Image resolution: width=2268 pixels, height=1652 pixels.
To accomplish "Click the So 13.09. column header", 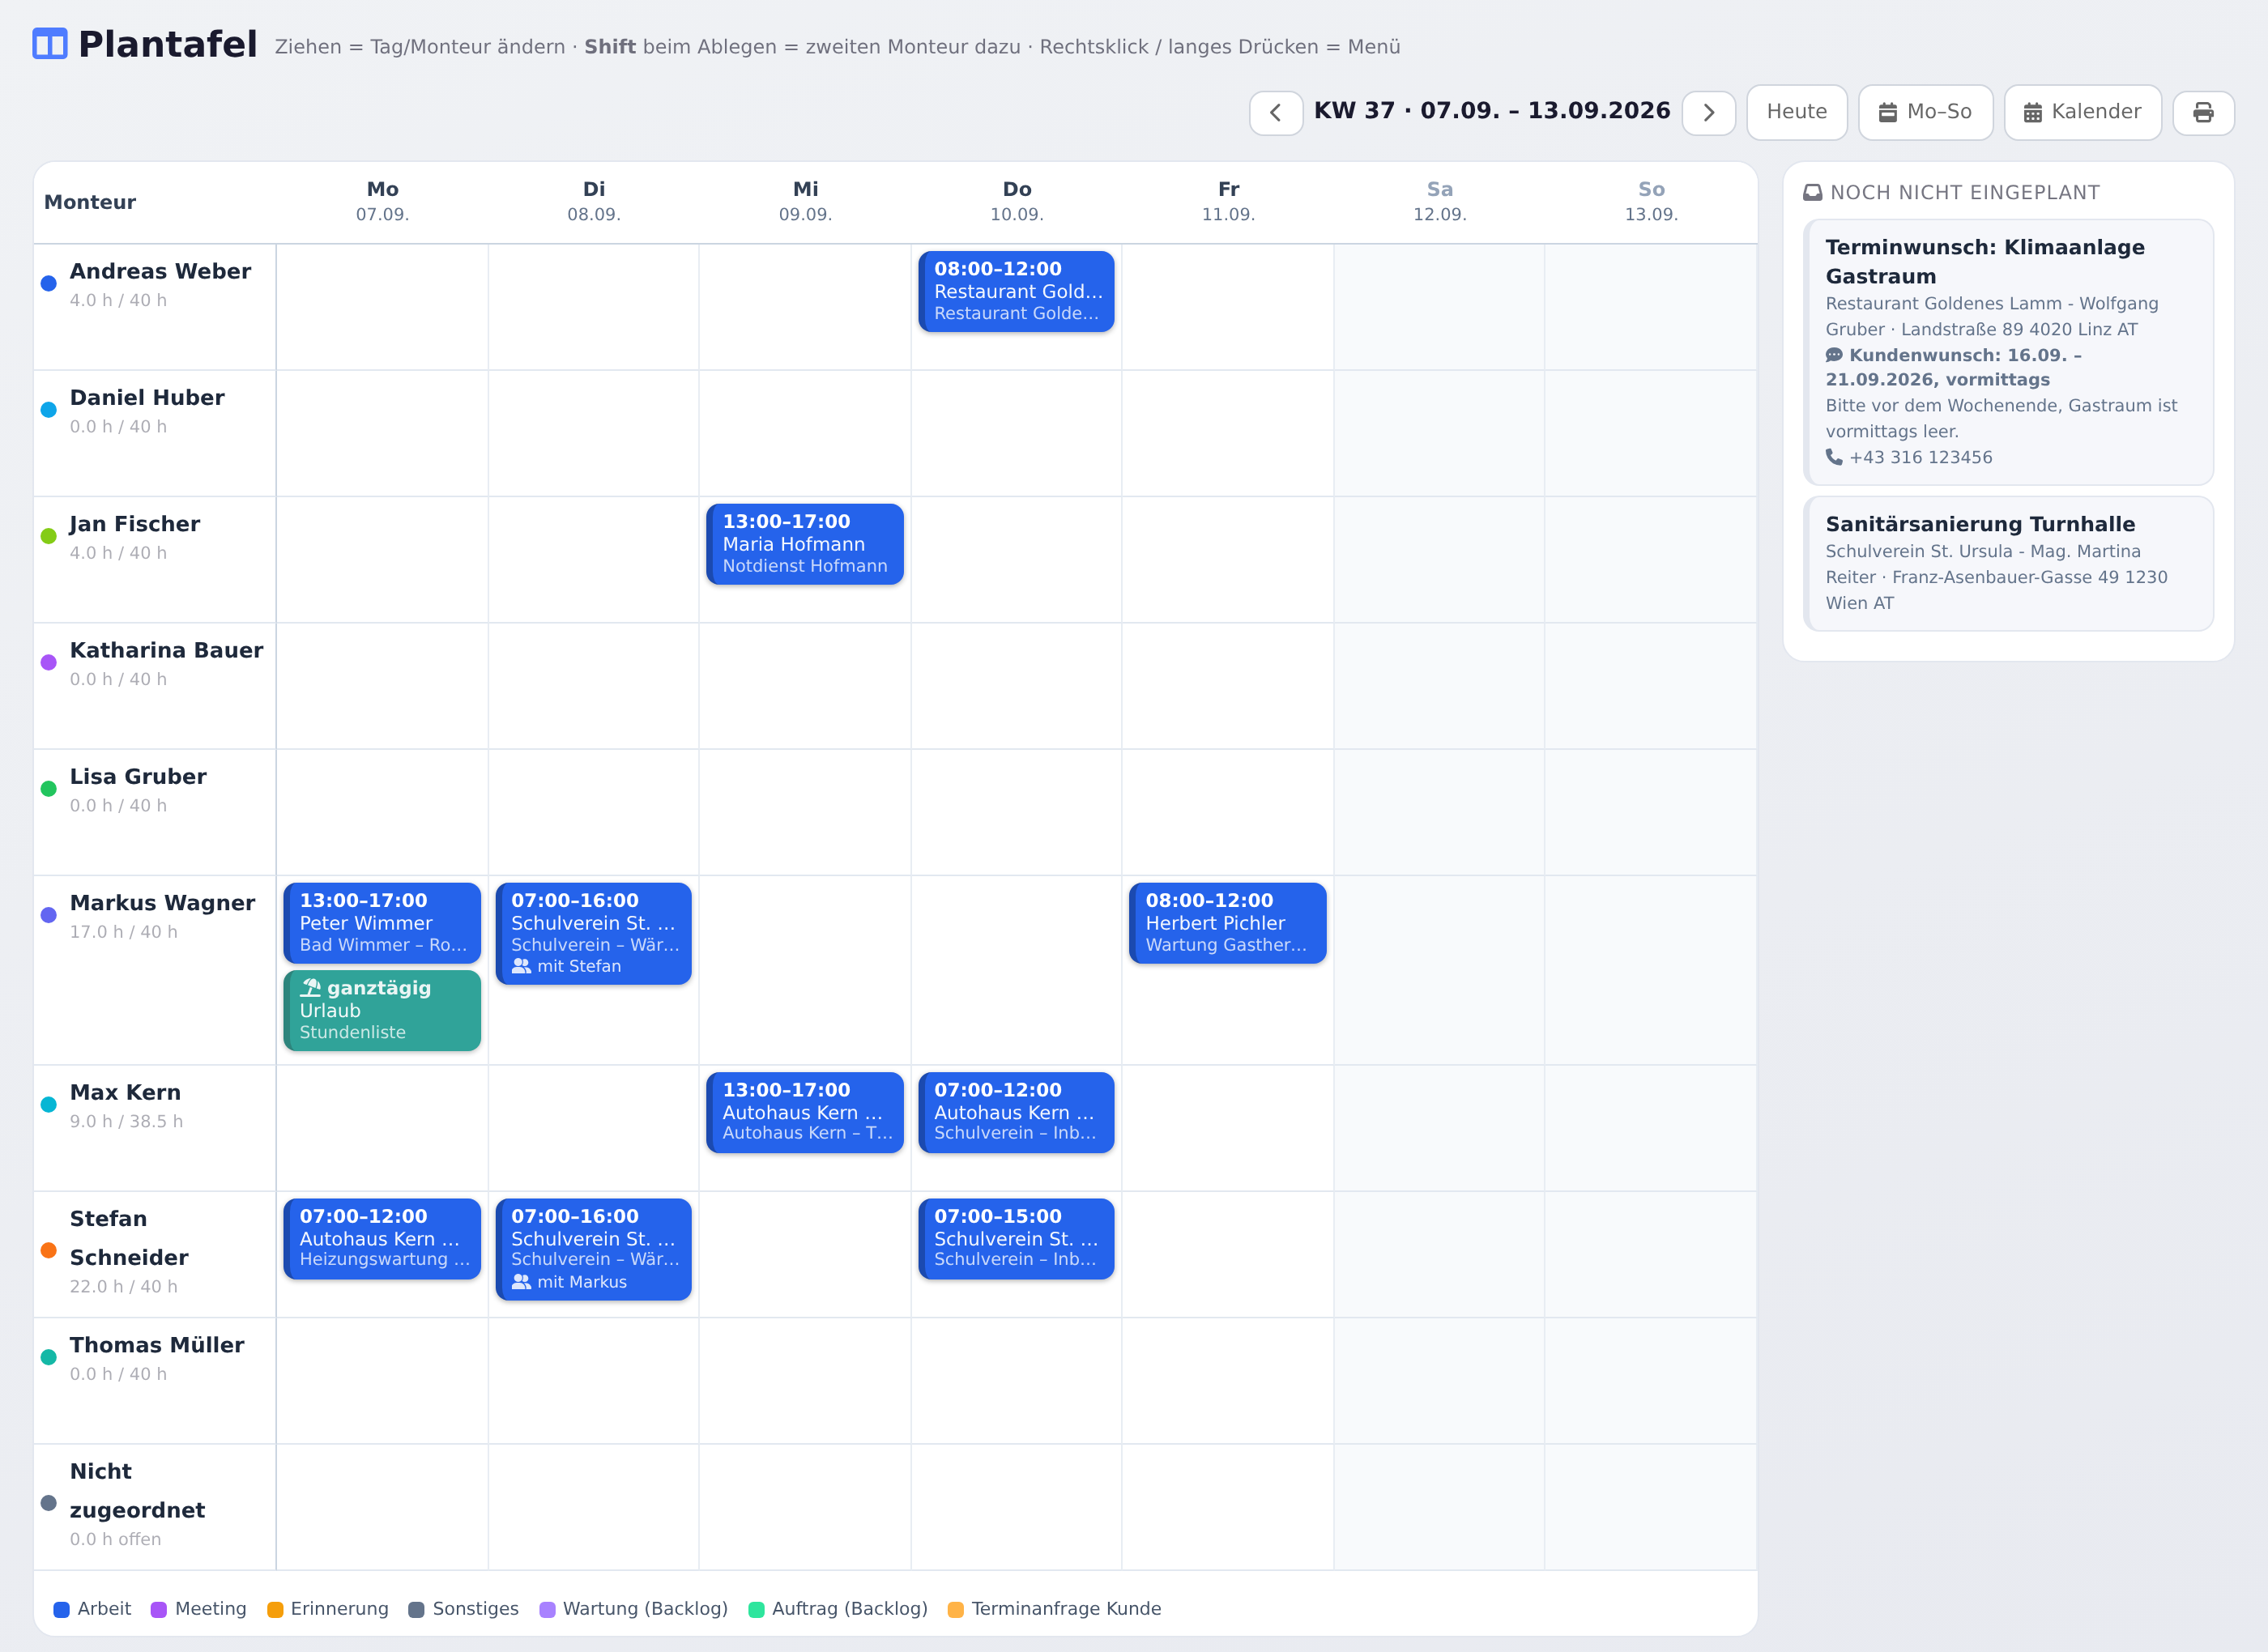I will 1651,201.
